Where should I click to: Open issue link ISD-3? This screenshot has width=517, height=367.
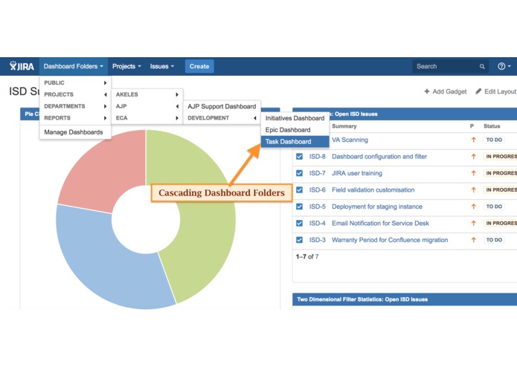[x=317, y=240]
